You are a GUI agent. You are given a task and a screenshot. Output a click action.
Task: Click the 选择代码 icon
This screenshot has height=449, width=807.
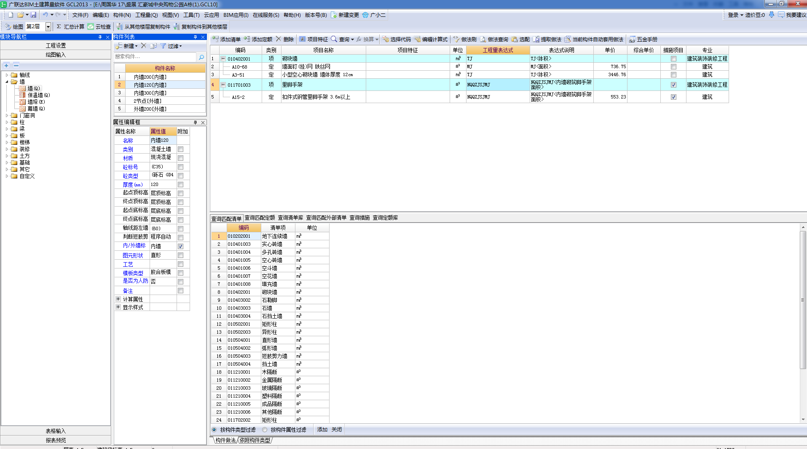coord(386,39)
